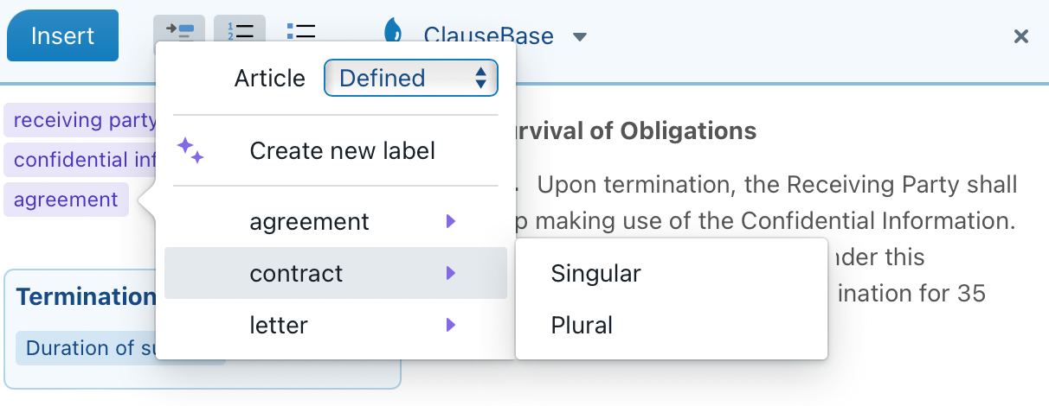Screen dimensions: 1049x406
Task: Expand the contract submenu arrow
Action: pos(450,274)
